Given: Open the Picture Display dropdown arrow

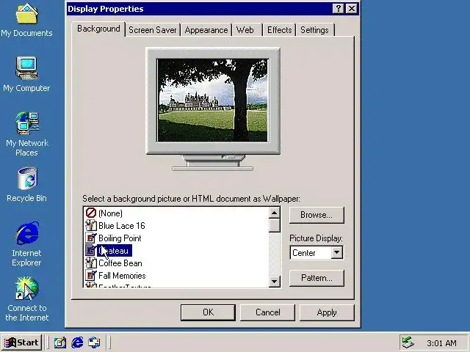Looking at the screenshot, I should point(337,252).
